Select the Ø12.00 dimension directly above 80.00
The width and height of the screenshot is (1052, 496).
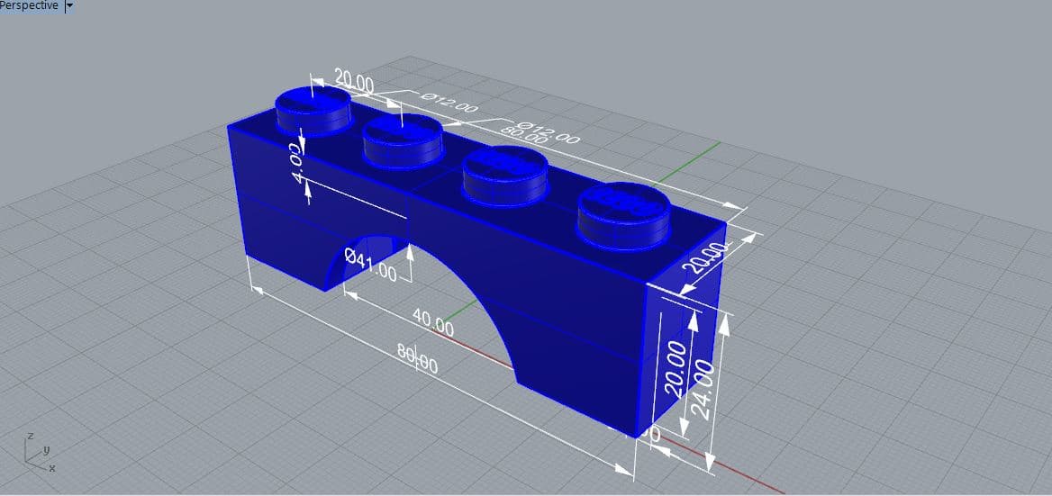[549, 132]
